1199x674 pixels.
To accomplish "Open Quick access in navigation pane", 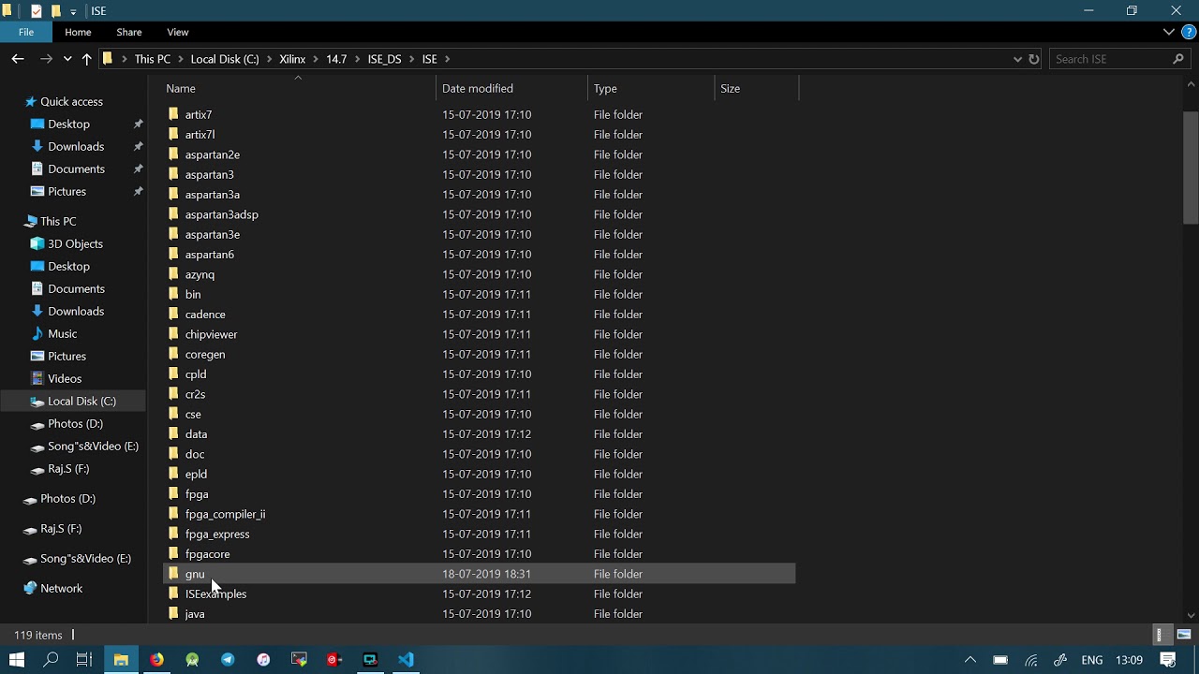I will click(71, 101).
